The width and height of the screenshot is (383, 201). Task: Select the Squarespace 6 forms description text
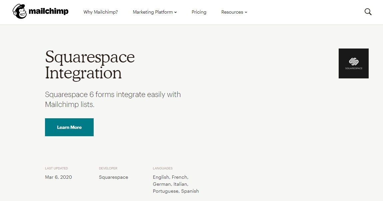(113, 99)
